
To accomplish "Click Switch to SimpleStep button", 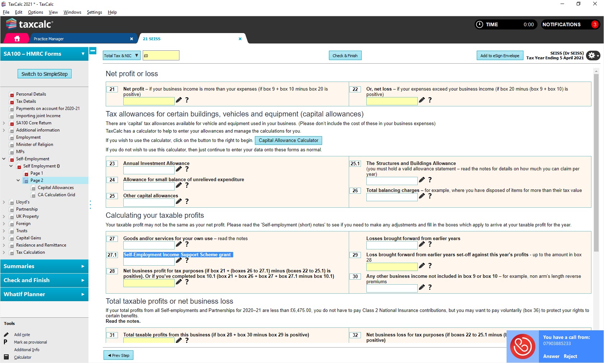I will click(x=45, y=74).
